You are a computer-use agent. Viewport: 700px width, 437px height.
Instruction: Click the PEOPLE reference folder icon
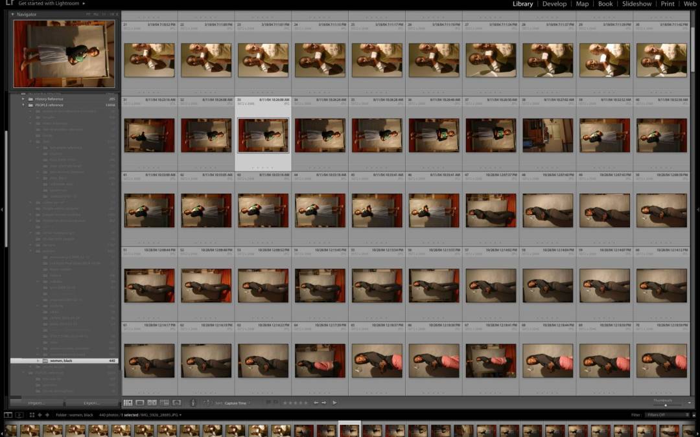[x=30, y=106]
